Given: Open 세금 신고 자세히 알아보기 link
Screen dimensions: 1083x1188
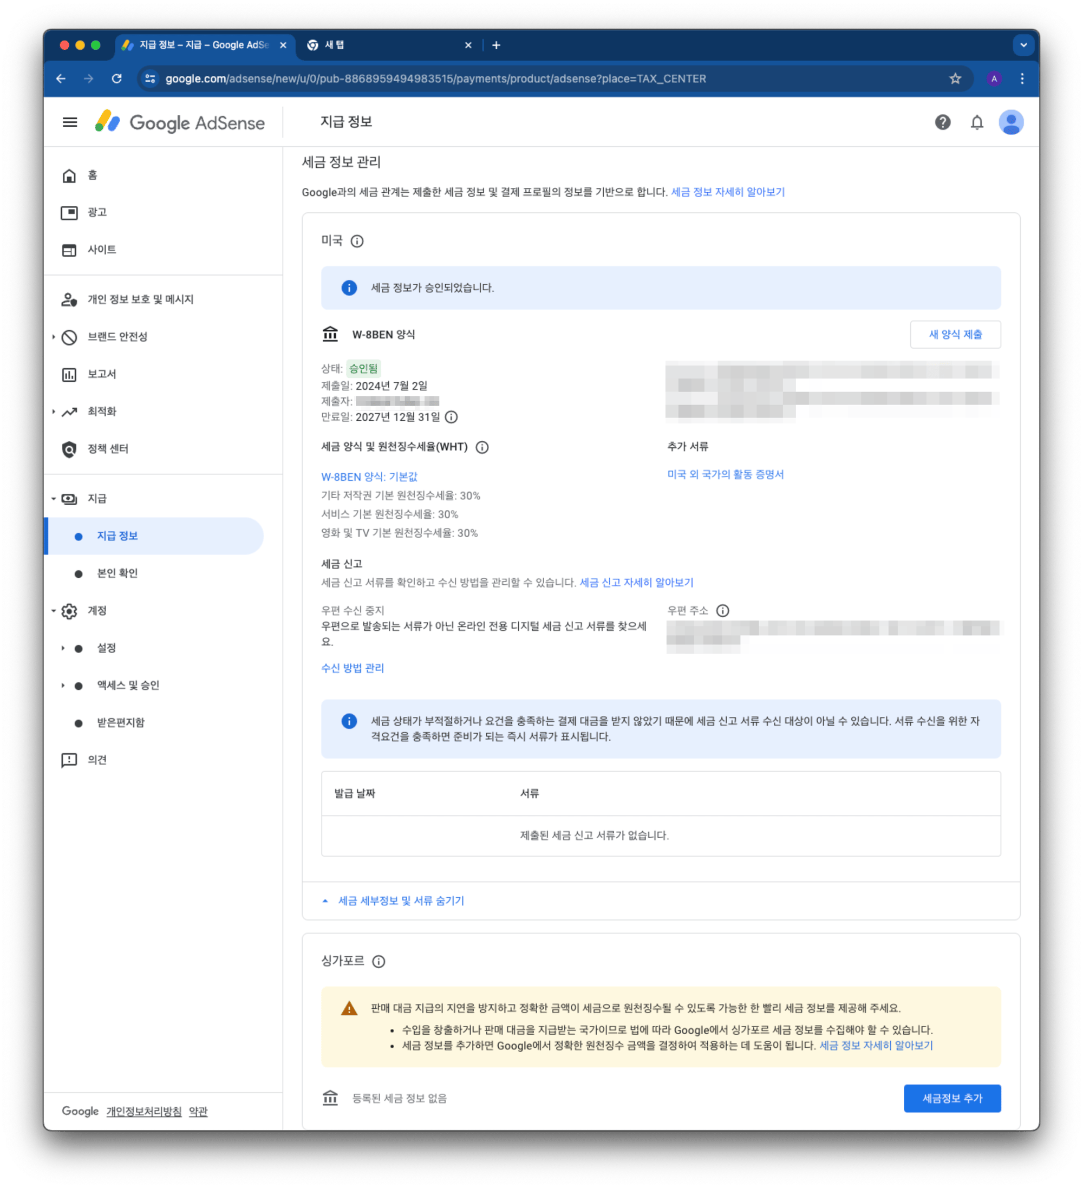Looking at the screenshot, I should point(636,582).
